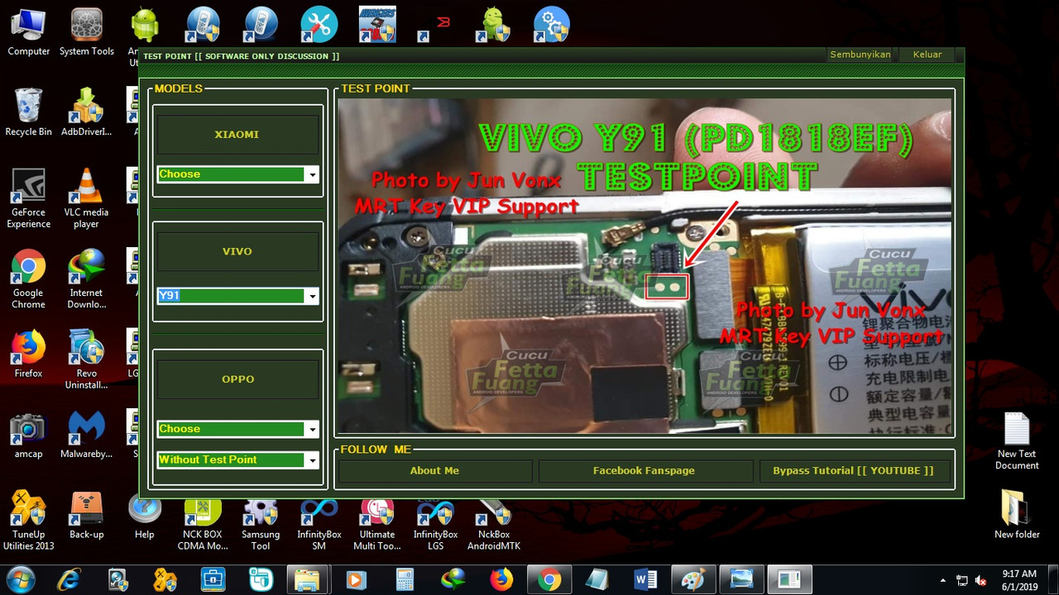Open the New folder desktop icon
Screen dimensions: 1059x595
pyautogui.click(x=1017, y=515)
